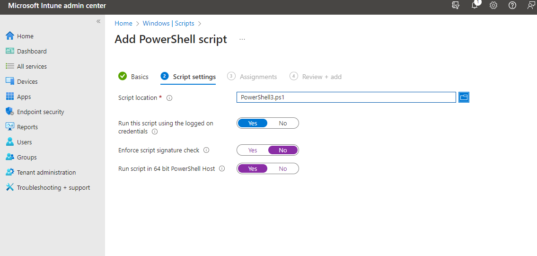Go to the Review + add step tab

coord(316,77)
